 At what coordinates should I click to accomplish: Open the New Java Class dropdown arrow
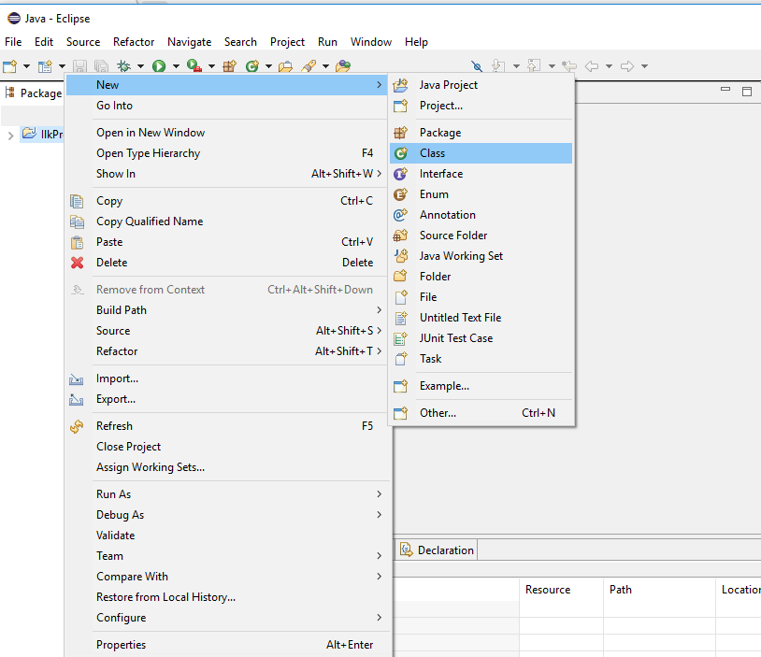268,66
